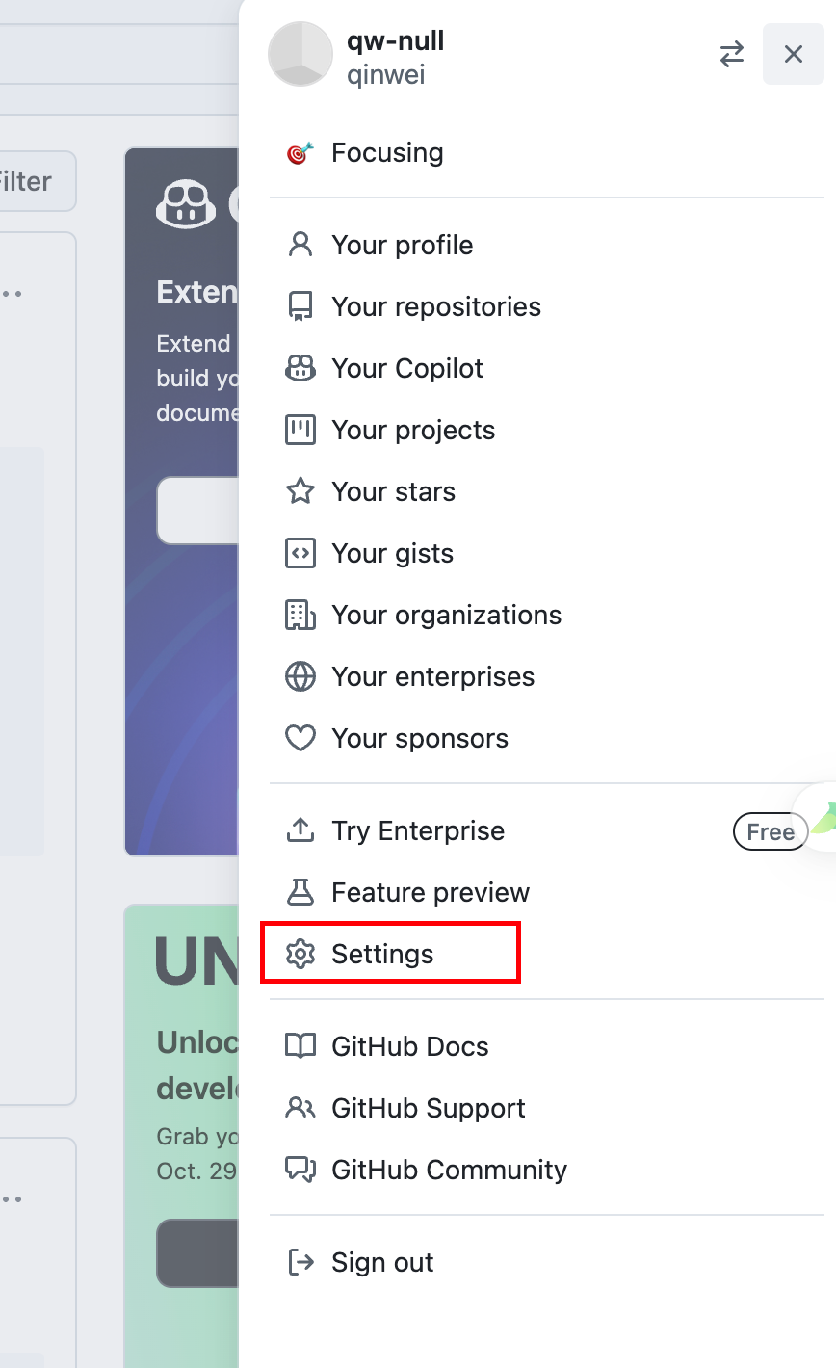Click the star icon for Your stars
This screenshot has height=1368, width=836.
point(300,491)
